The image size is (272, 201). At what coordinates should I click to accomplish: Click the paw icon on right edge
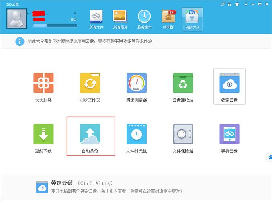(x=270, y=157)
